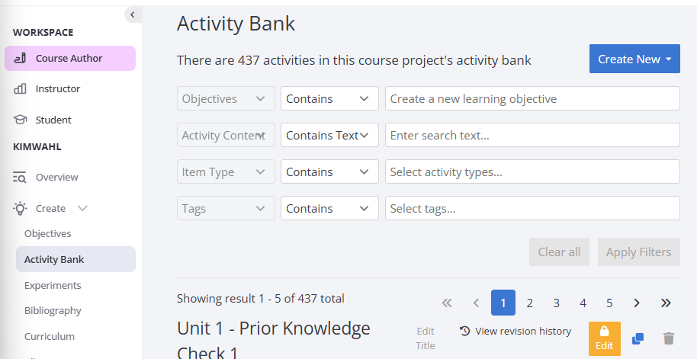The image size is (697, 359).
Task: Collapse the Create section chevron
Action: click(x=82, y=208)
